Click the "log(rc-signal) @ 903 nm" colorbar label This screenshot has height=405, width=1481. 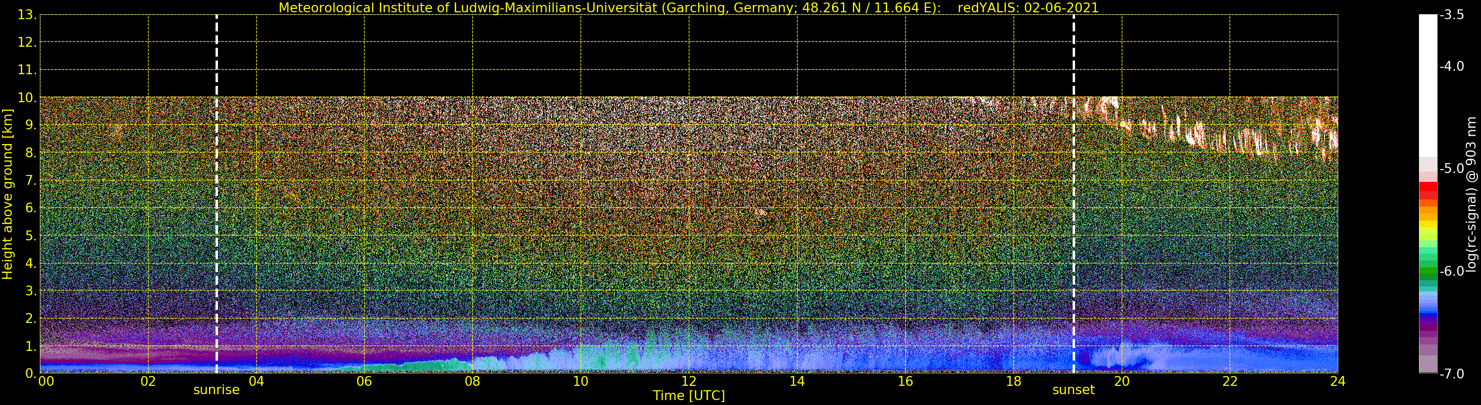(1471, 194)
